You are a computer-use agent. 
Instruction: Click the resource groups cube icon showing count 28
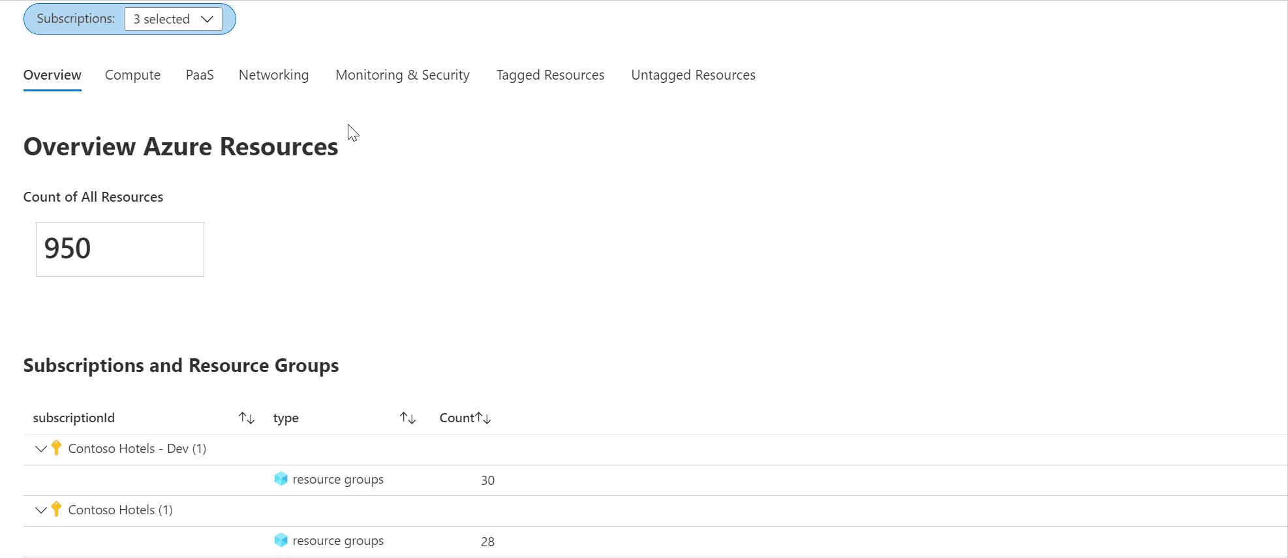281,540
